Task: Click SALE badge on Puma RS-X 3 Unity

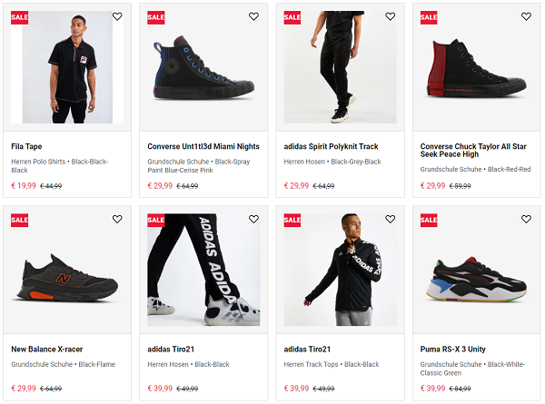Action: [429, 220]
